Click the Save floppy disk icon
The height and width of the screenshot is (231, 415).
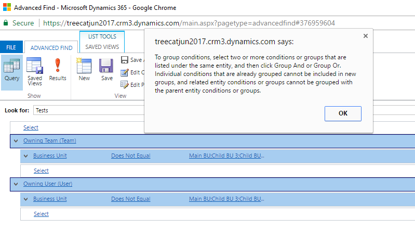tap(106, 70)
